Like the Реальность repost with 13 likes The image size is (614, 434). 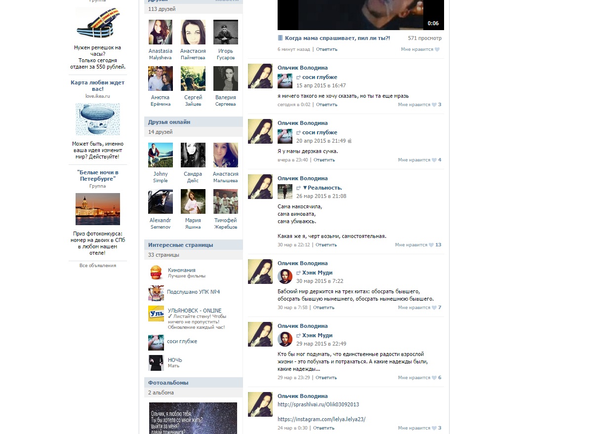pos(417,245)
